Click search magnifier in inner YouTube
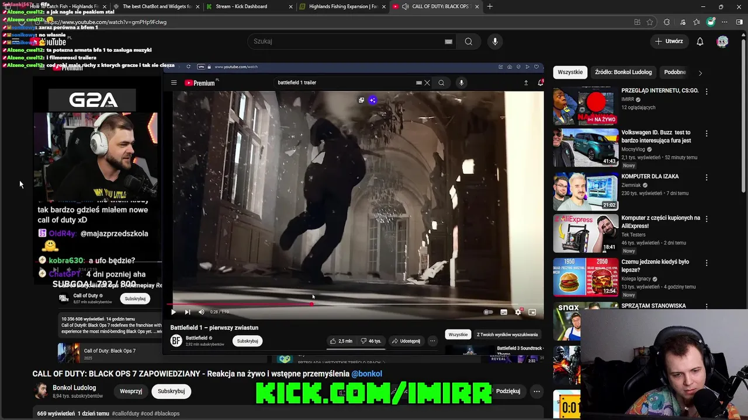The height and width of the screenshot is (420, 748). (x=441, y=83)
